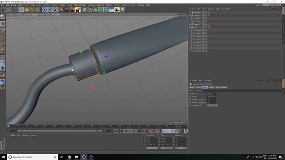This screenshot has width=285, height=160.
Task: Open the Edit Render Settings icon
Action: [78, 10]
